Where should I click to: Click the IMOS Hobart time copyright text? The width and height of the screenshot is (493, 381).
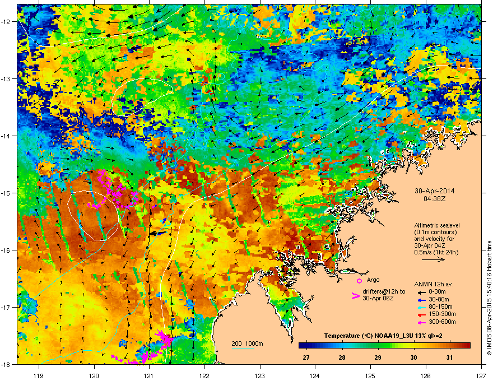tap(489, 298)
